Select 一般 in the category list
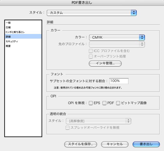This screenshot has width=164, height=151. pyautogui.click(x=23, y=22)
